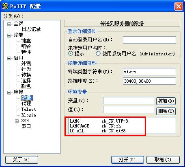Open 特性 settings
Viewport: 185px width, 167px height.
(26, 52)
